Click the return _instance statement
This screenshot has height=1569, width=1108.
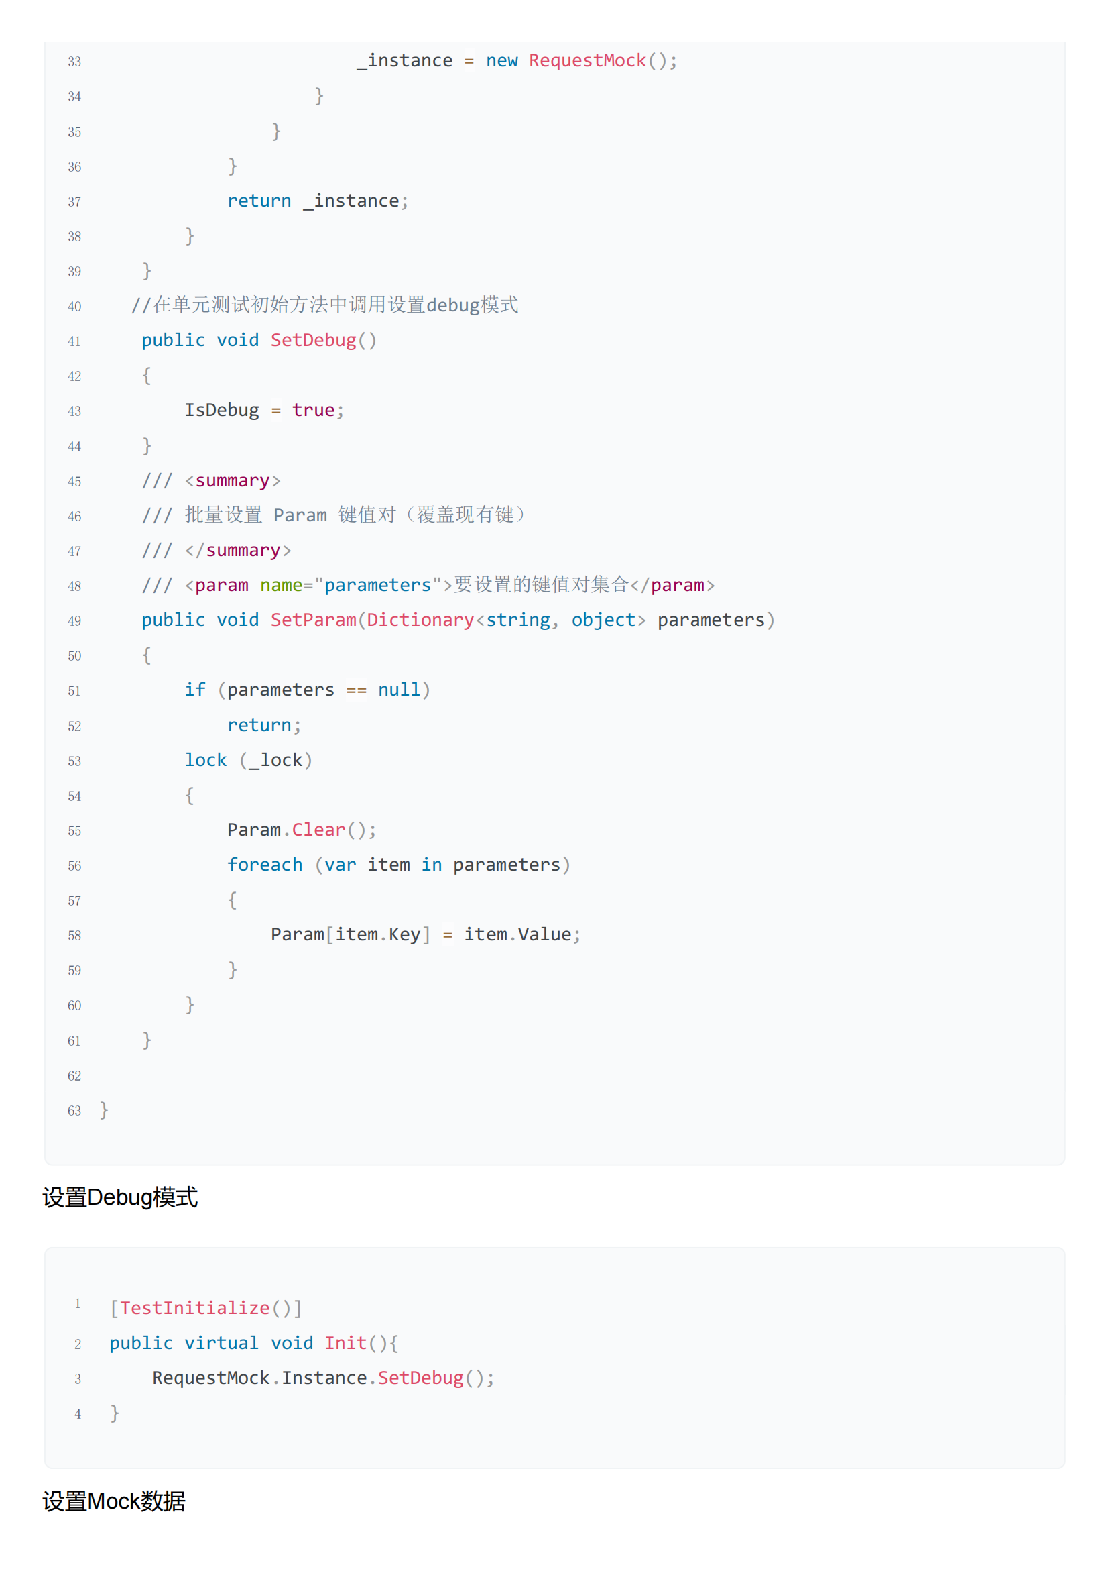(318, 201)
